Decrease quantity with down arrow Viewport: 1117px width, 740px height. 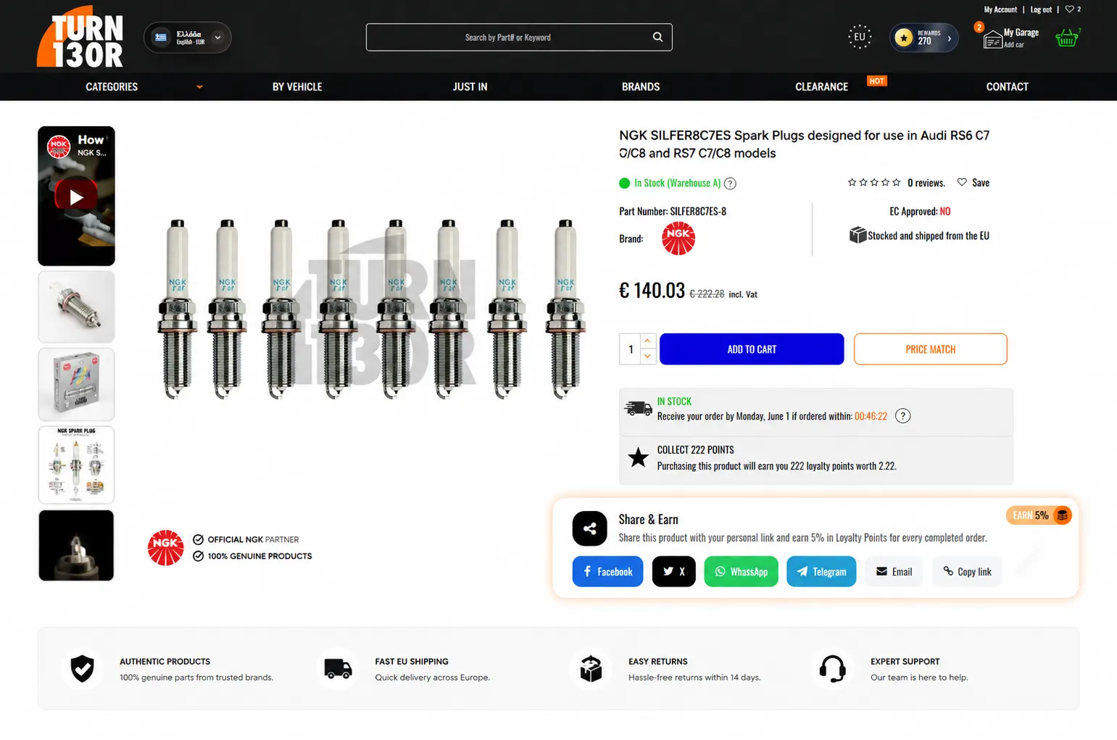click(647, 357)
